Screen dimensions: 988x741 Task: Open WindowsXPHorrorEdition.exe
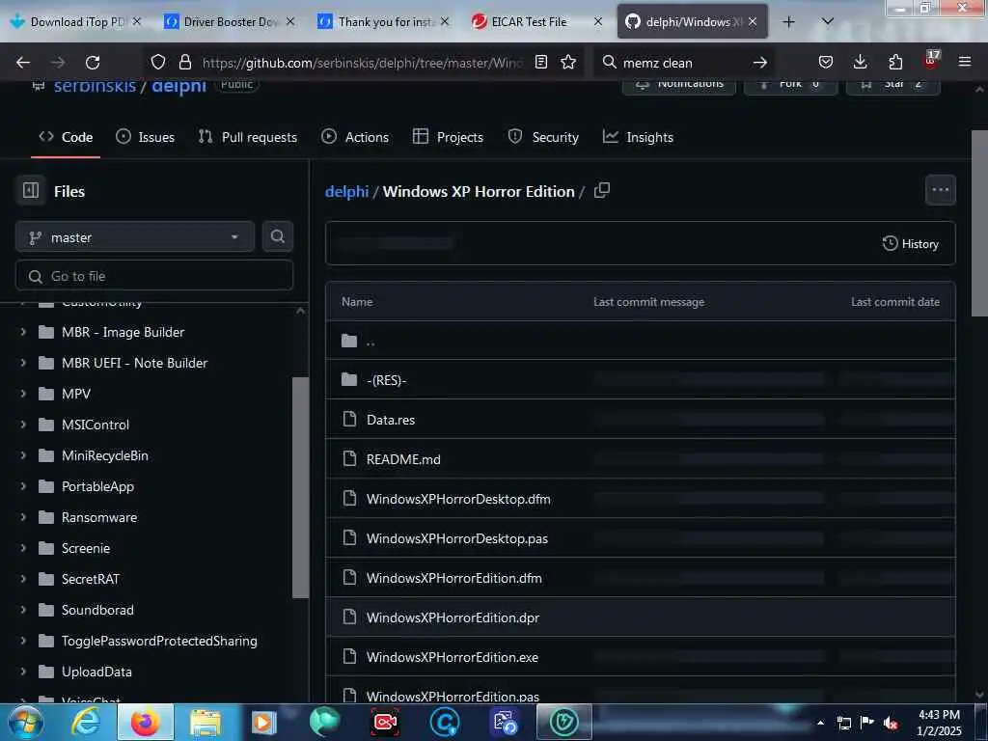(453, 657)
